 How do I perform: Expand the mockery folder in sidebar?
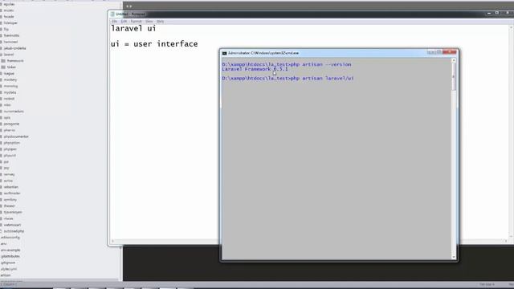10,79
